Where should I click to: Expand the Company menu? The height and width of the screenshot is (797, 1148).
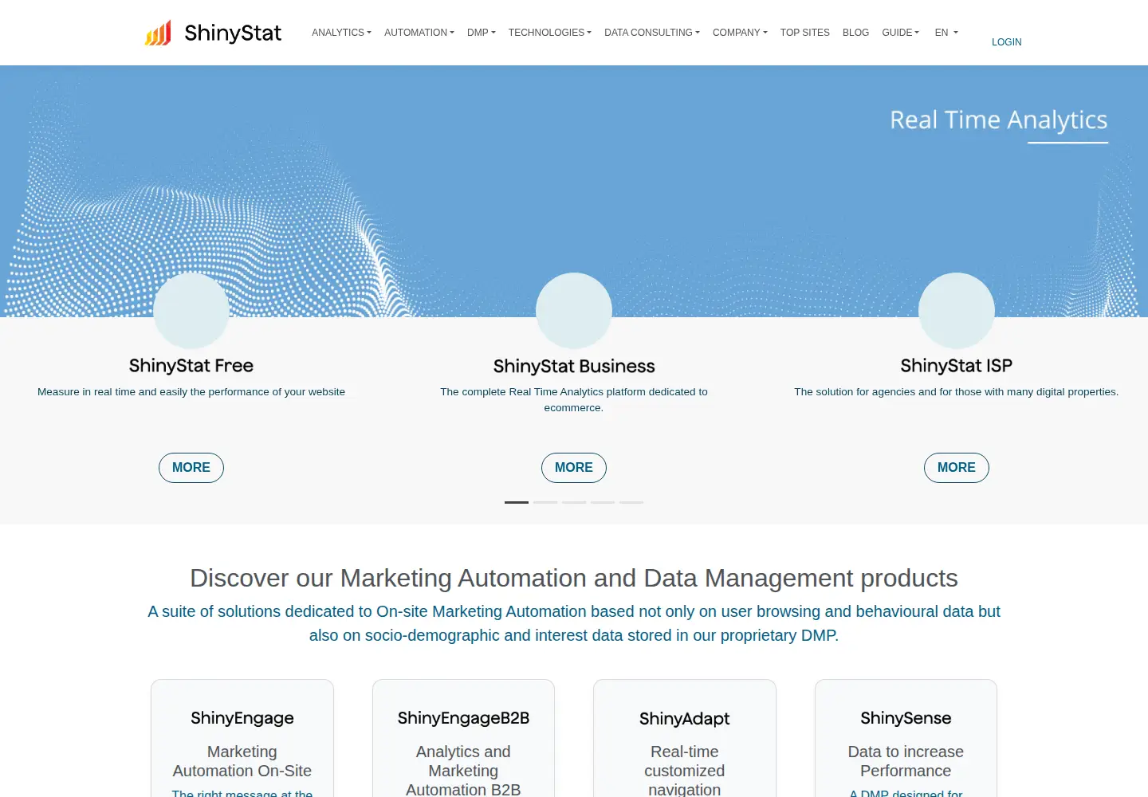[740, 33]
